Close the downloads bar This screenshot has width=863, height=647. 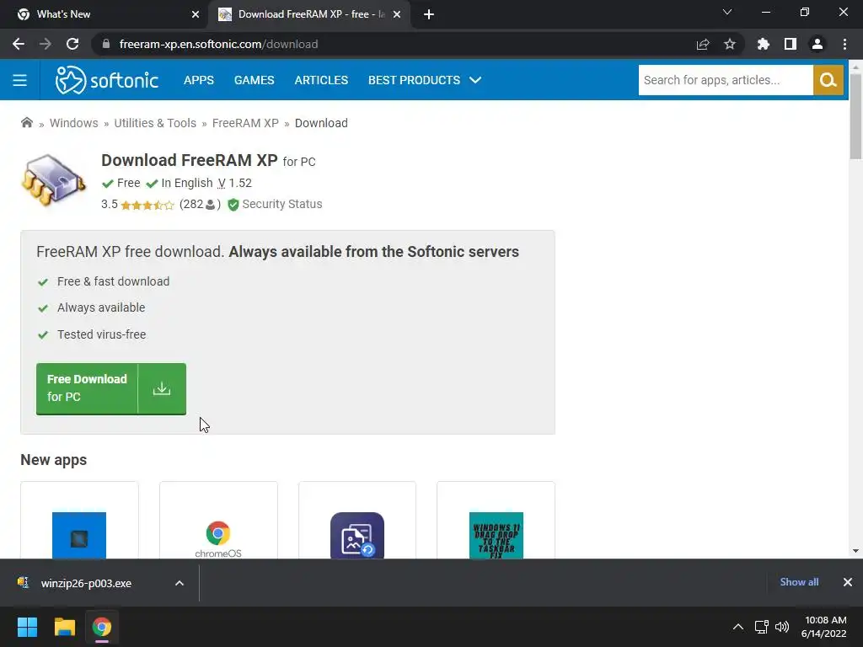tap(848, 582)
